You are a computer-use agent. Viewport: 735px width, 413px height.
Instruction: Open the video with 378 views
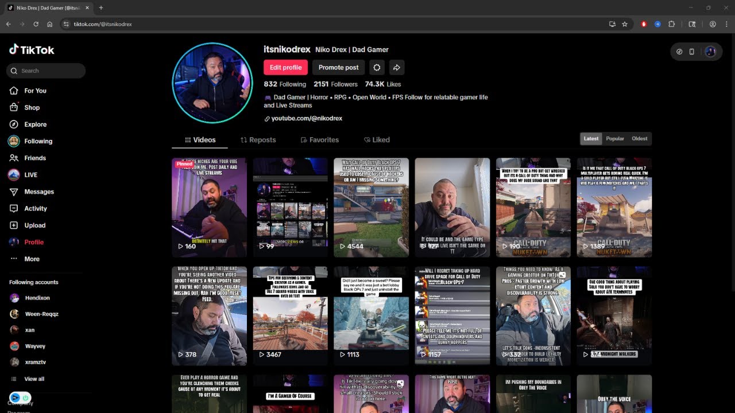click(209, 315)
